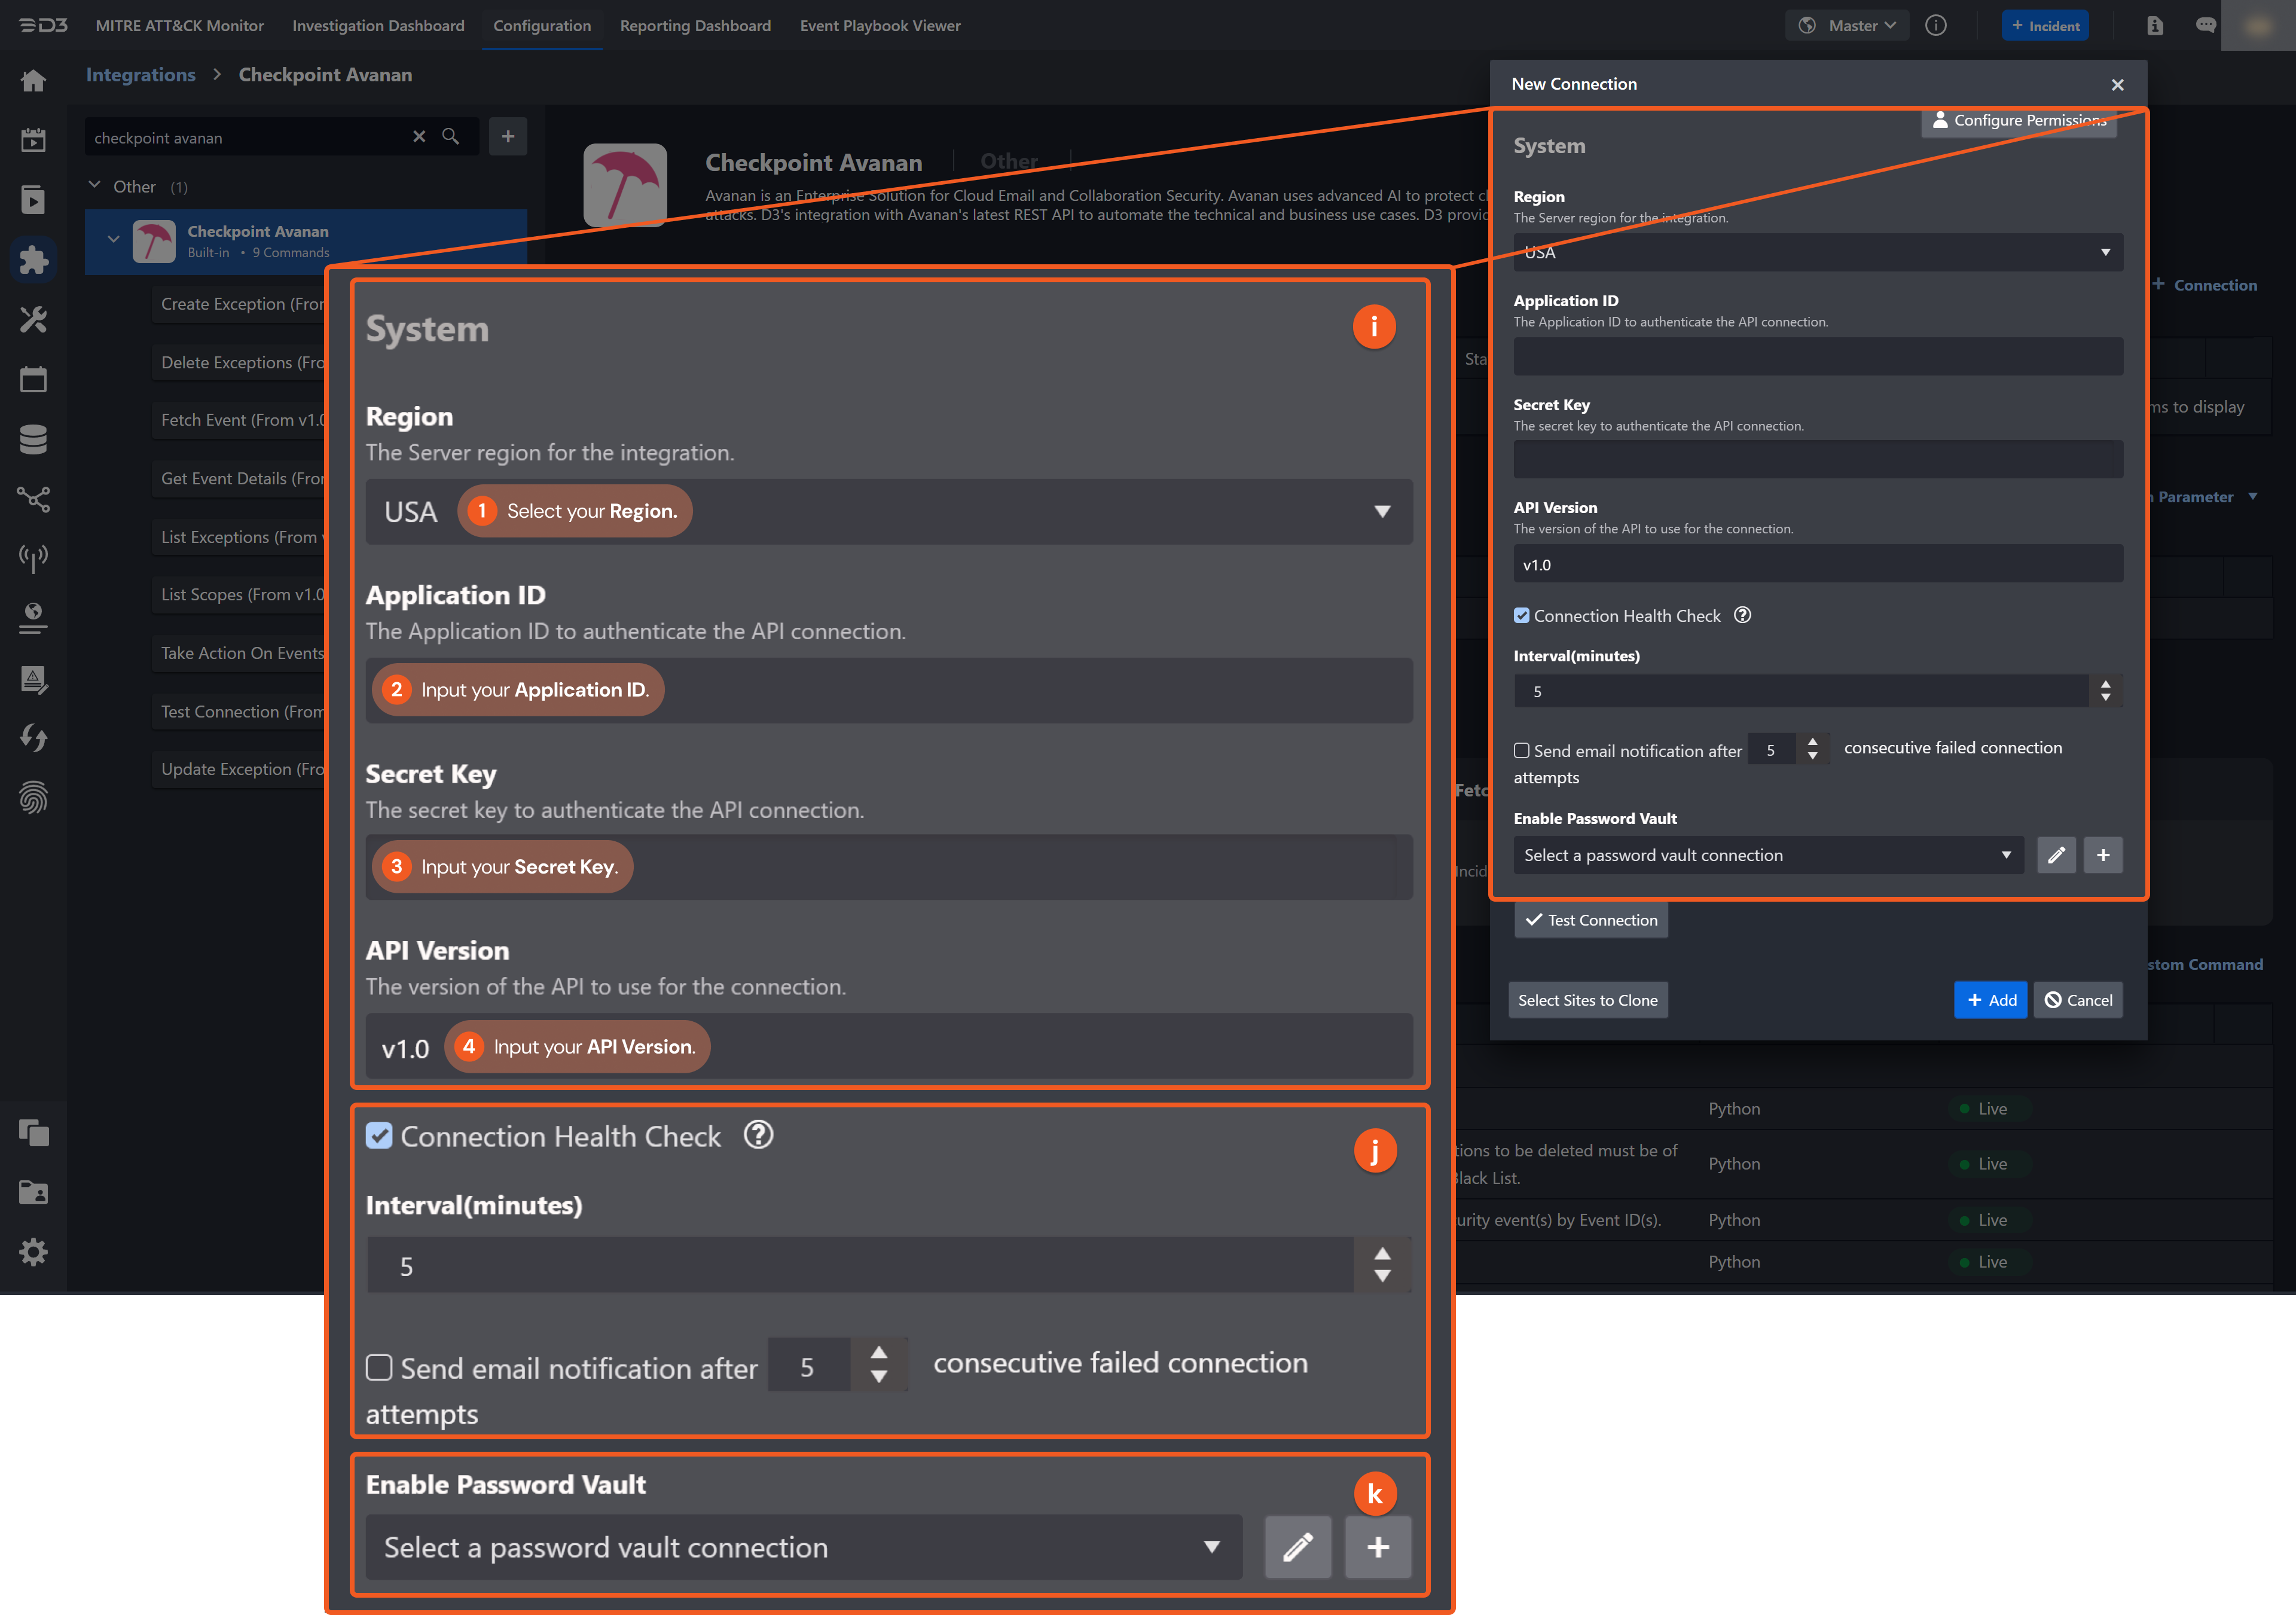Image resolution: width=2296 pixels, height=1615 pixels.
Task: Enable Send email notification after failed attempts
Action: tap(380, 1367)
